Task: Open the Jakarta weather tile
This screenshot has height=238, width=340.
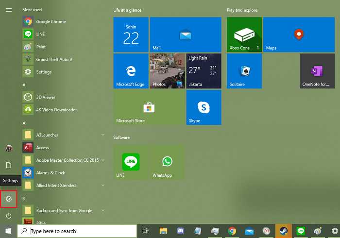Action: pyautogui.click(x=204, y=71)
